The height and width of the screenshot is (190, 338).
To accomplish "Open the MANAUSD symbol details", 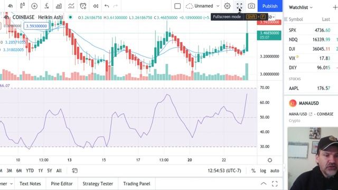I will point(308,103).
